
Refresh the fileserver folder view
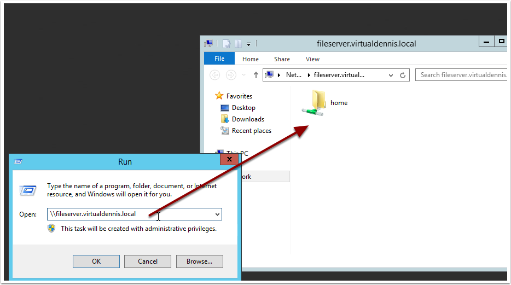pyautogui.click(x=403, y=75)
